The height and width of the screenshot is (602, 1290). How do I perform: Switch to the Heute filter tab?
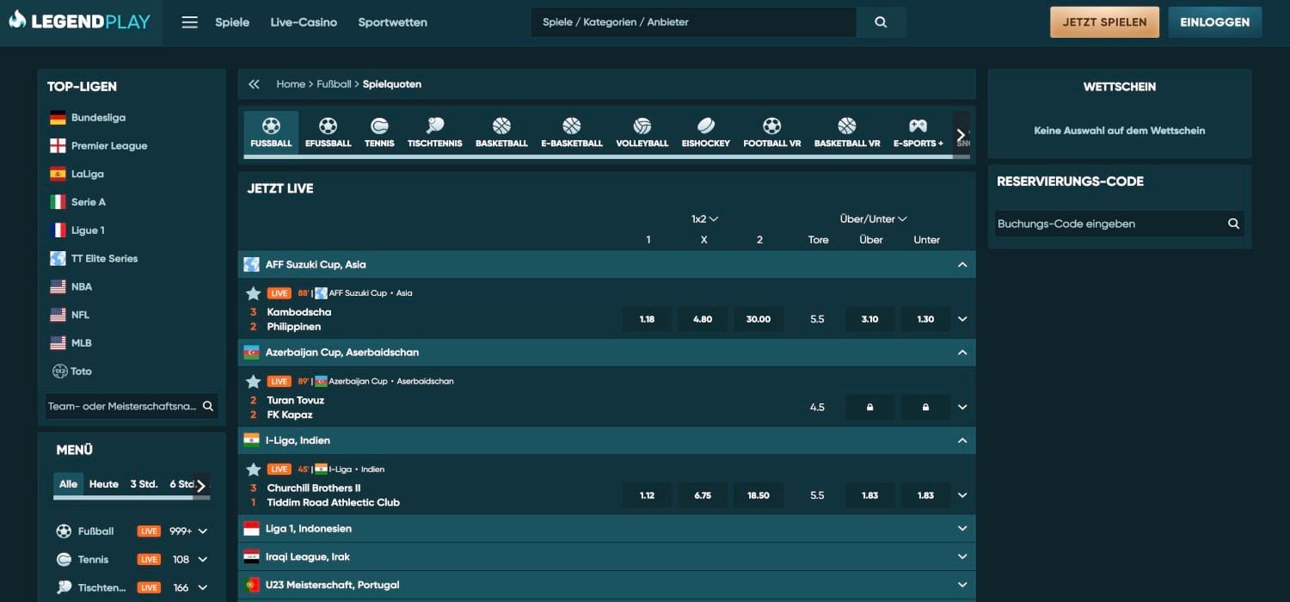click(x=103, y=483)
